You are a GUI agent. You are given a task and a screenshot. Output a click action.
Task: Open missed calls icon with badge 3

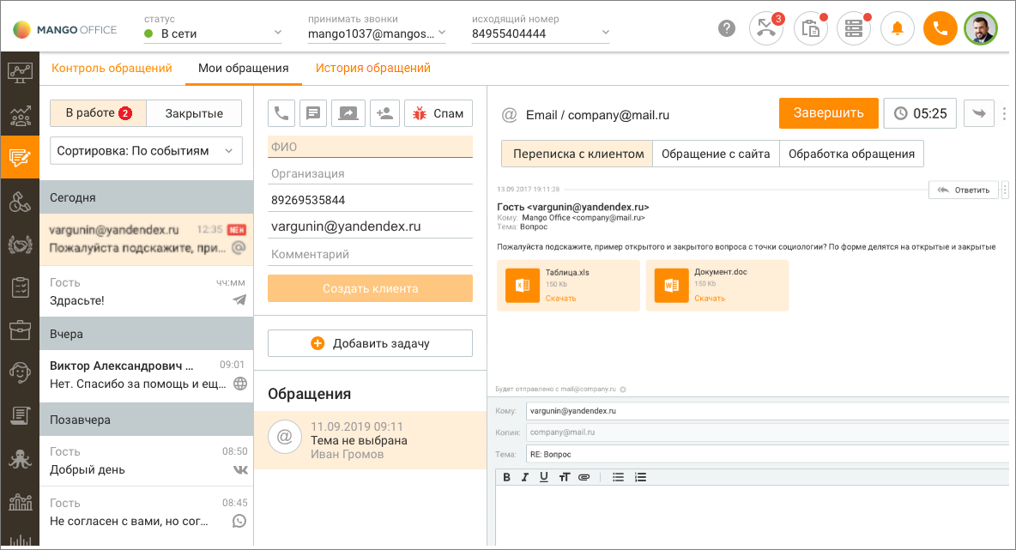click(x=766, y=28)
